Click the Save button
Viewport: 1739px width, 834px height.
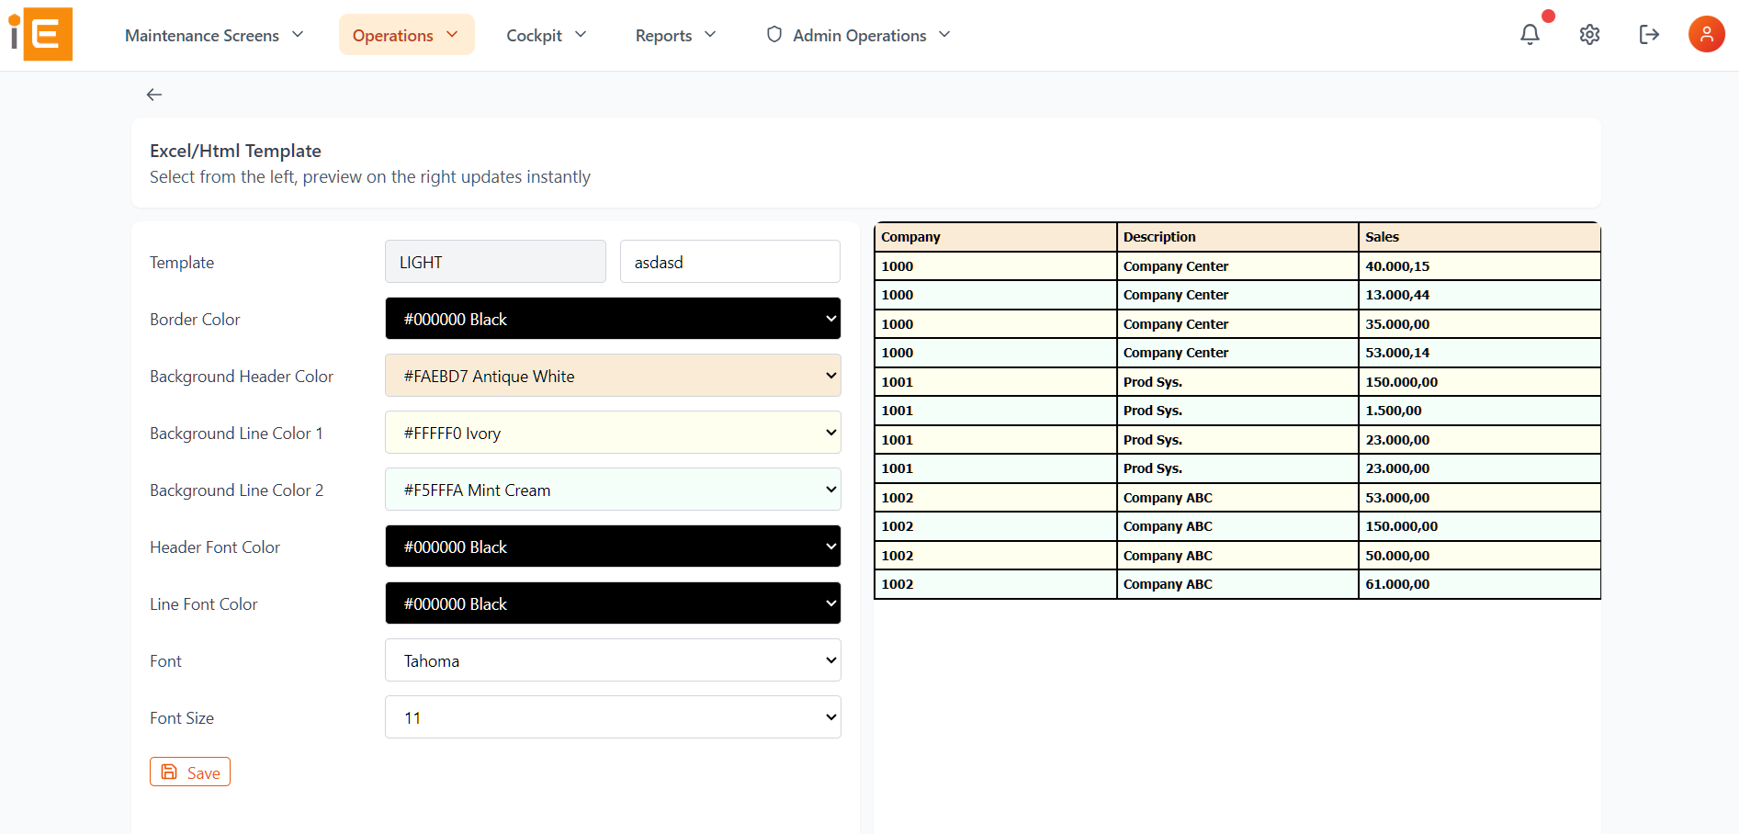tap(189, 772)
